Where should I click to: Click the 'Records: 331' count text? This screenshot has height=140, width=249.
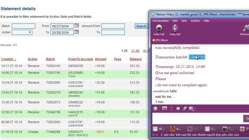[x=9, y=45]
